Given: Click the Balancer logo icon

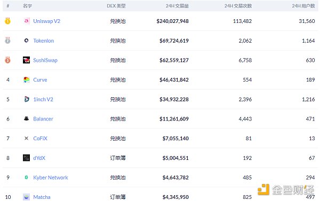Looking at the screenshot, I should (26, 118).
